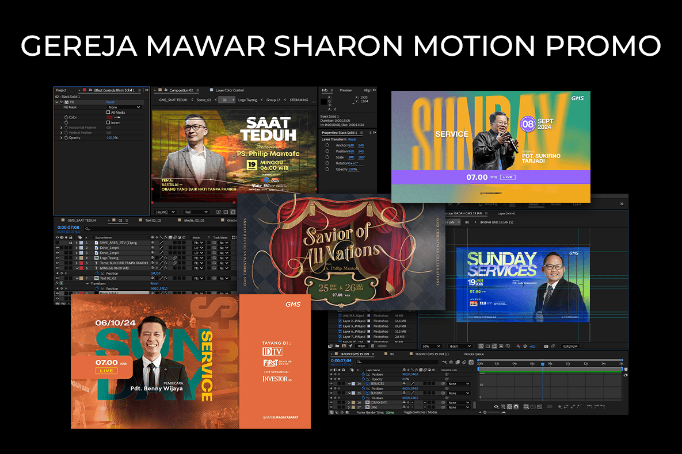Collapse the Fill effect group

tap(56, 102)
